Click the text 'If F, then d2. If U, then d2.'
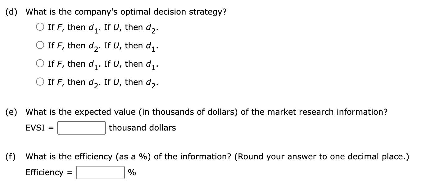The width and height of the screenshot is (426, 191). [102, 82]
